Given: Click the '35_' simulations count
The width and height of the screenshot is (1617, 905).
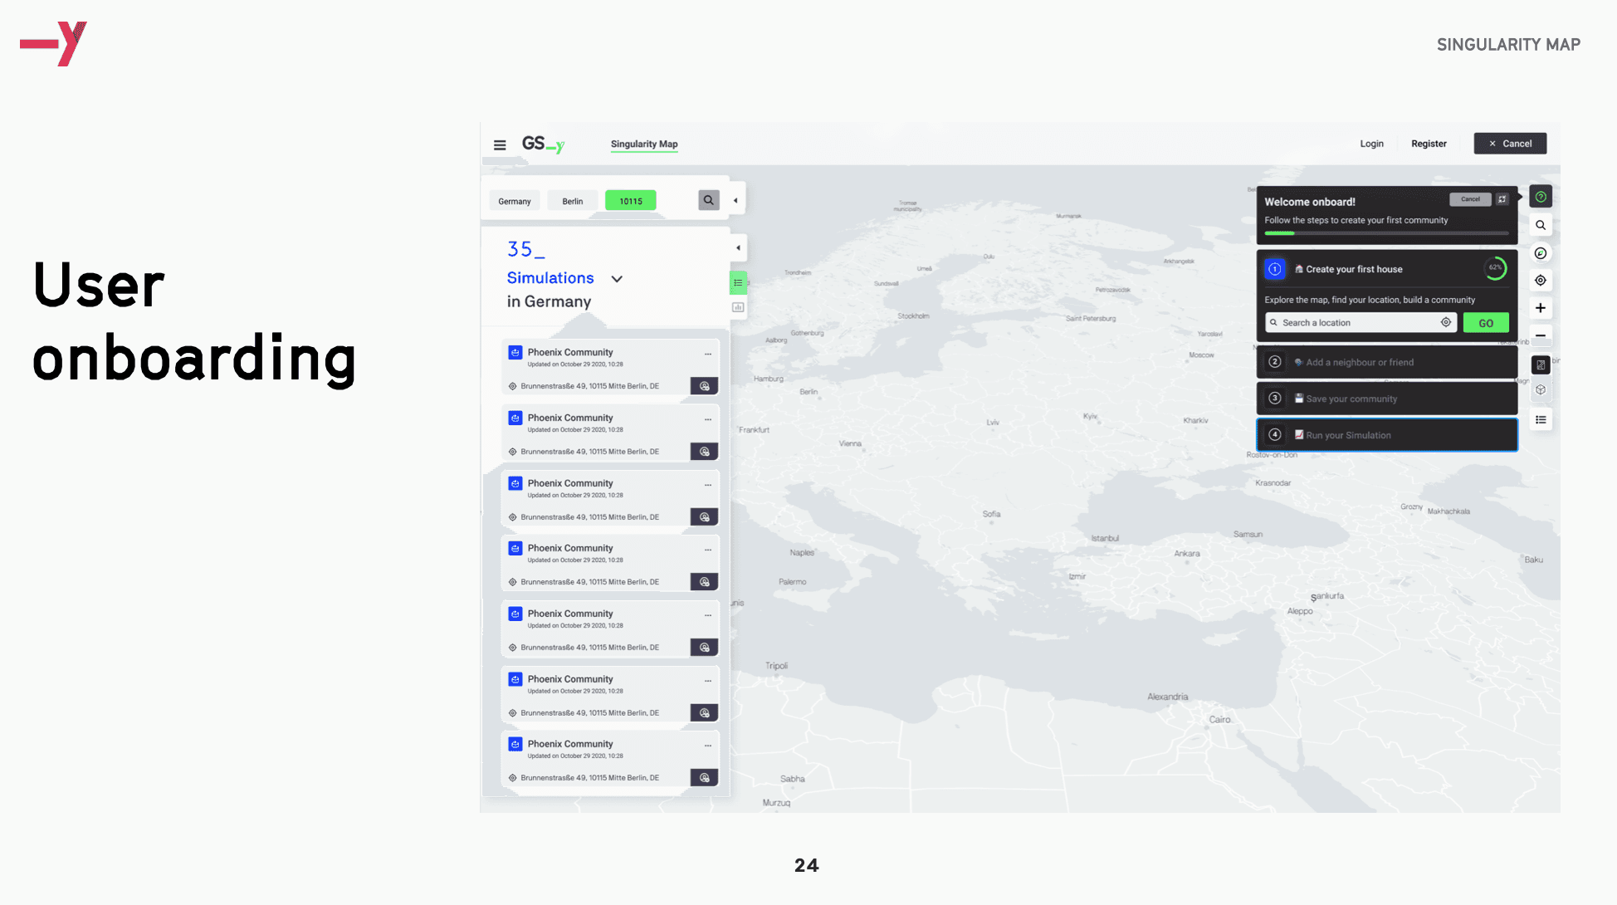Looking at the screenshot, I should click(x=526, y=249).
